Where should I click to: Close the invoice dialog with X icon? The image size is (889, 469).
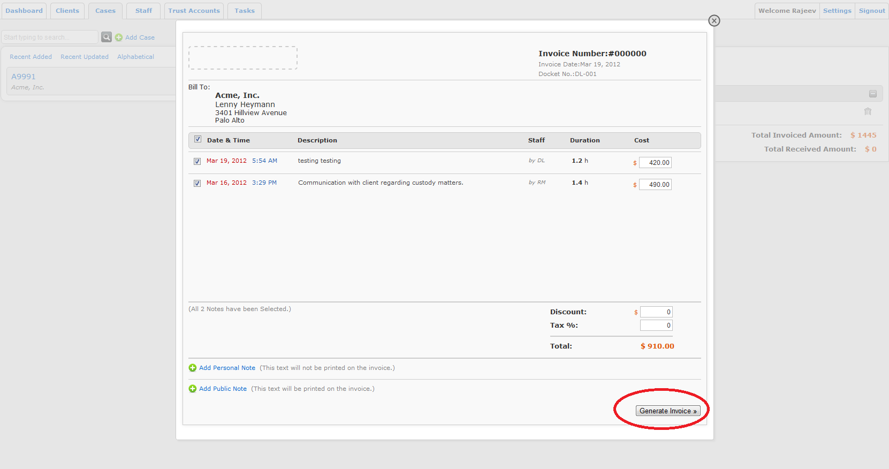tap(714, 21)
